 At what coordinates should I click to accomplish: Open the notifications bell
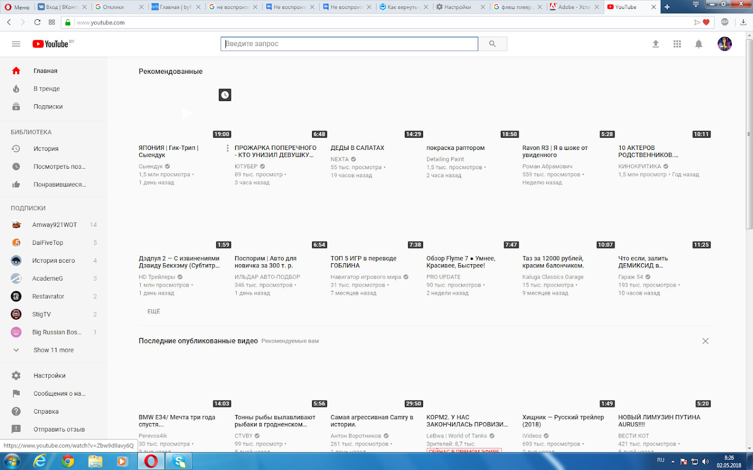click(x=699, y=44)
